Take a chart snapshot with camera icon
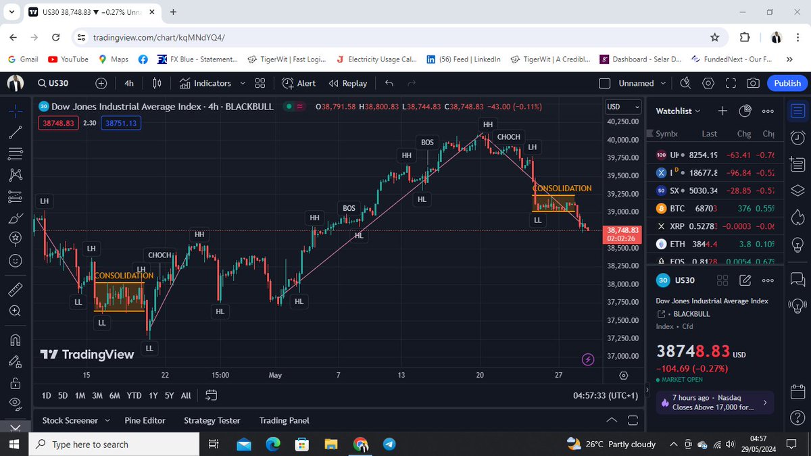This screenshot has height=456, width=811. pyautogui.click(x=753, y=83)
